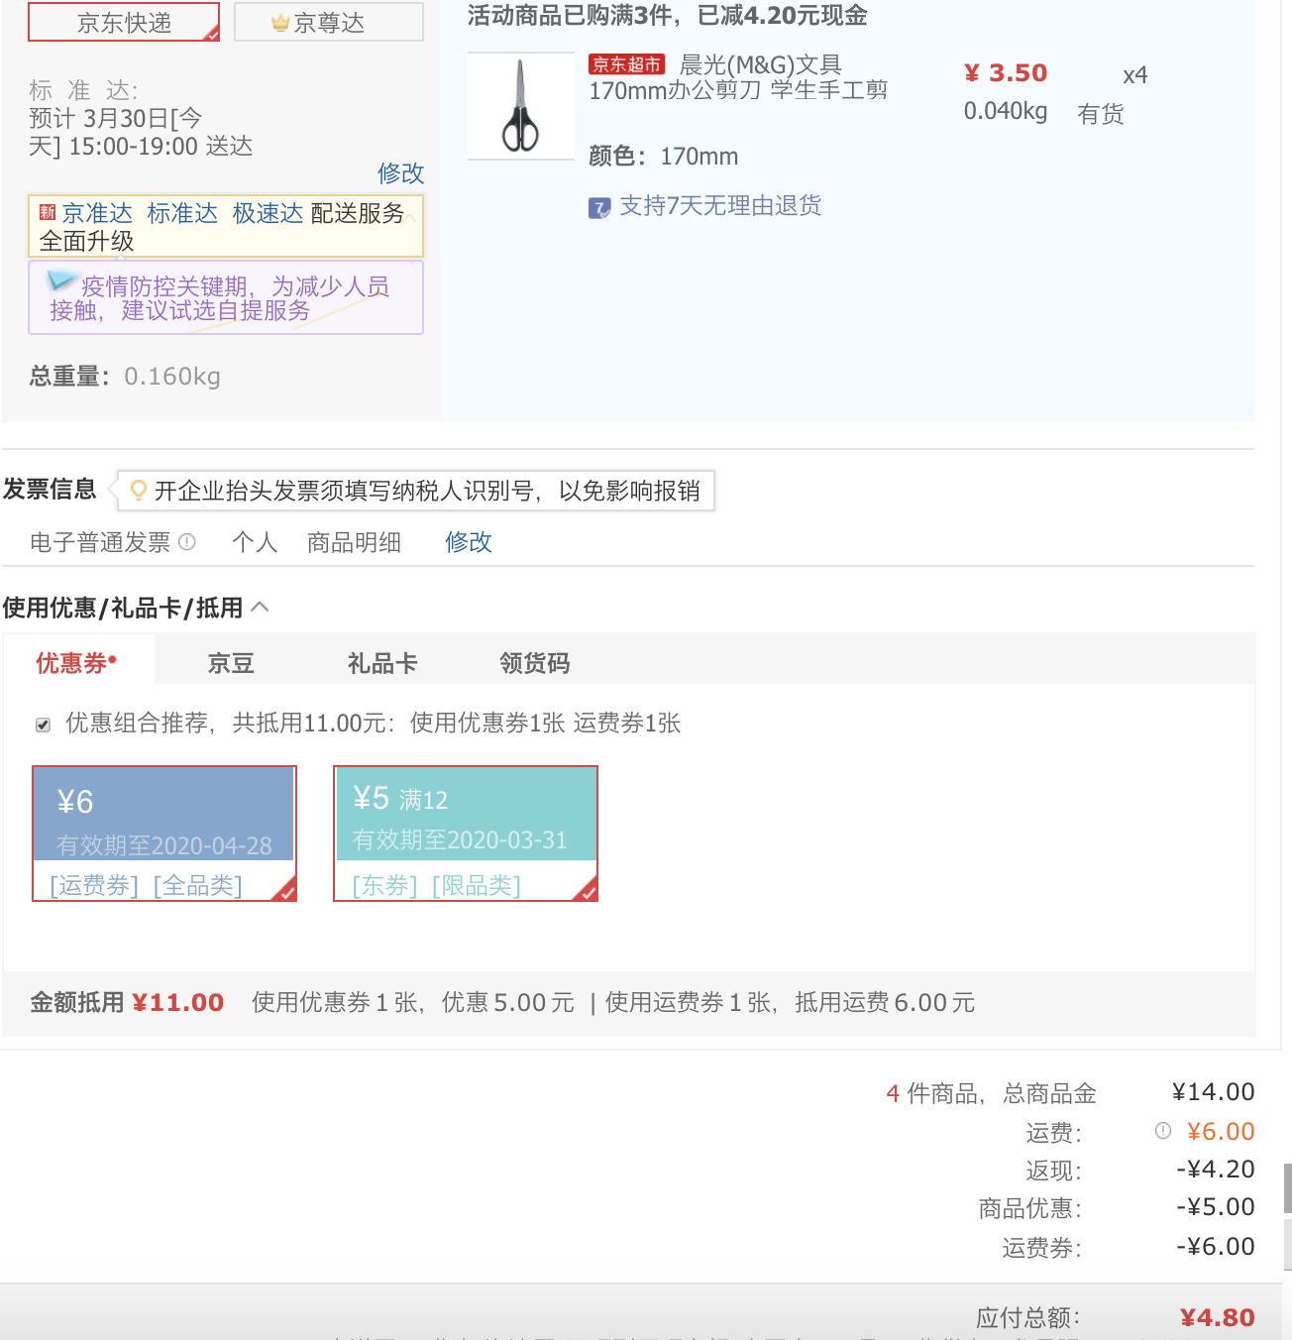Click the item price ¥ 3.50
1292x1340 pixels.
[1006, 73]
